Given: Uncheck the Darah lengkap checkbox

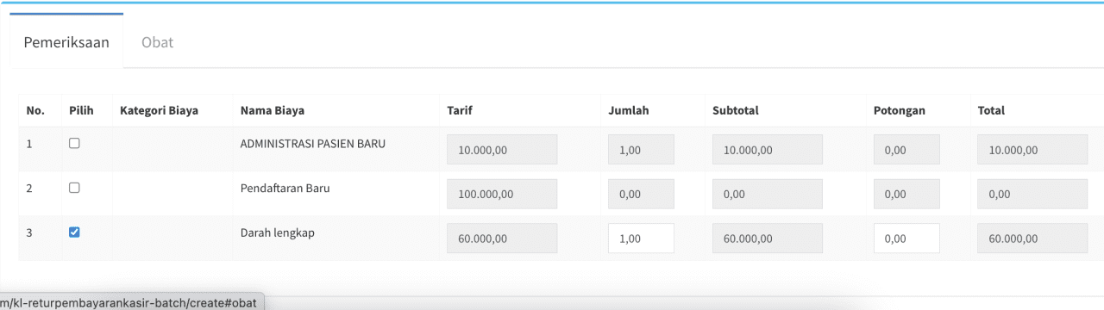Looking at the screenshot, I should click(74, 232).
